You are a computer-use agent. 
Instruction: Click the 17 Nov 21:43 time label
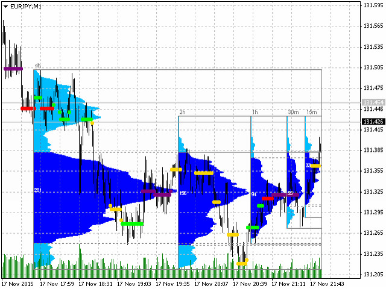point(329,283)
